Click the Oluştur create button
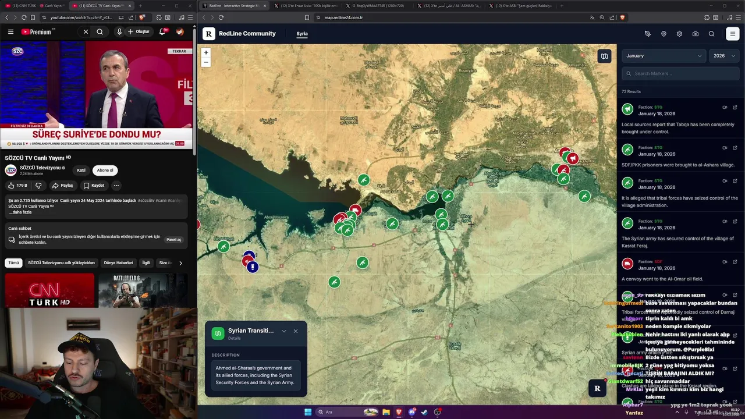745x419 pixels. pyautogui.click(x=139, y=31)
